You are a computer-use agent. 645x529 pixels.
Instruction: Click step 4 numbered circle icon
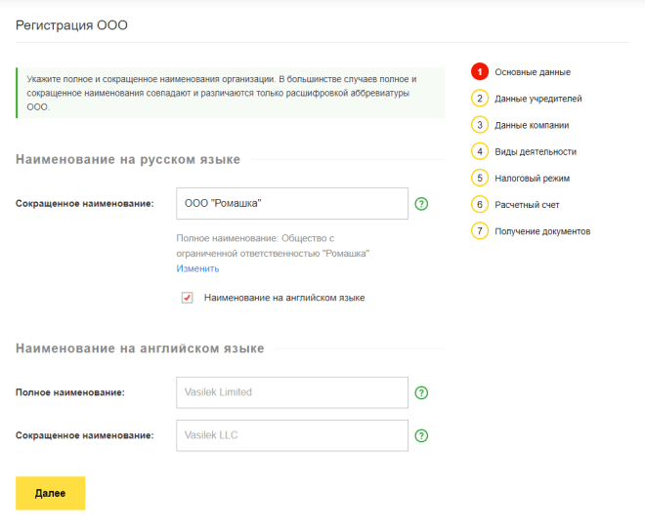click(479, 151)
